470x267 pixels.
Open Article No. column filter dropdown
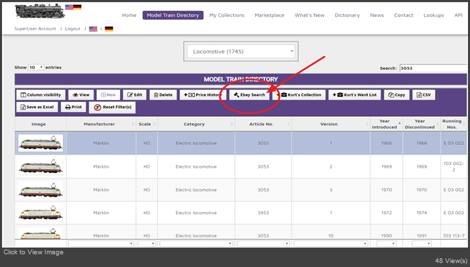tap(263, 244)
